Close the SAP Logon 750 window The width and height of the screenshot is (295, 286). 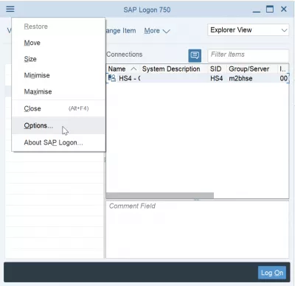284,9
